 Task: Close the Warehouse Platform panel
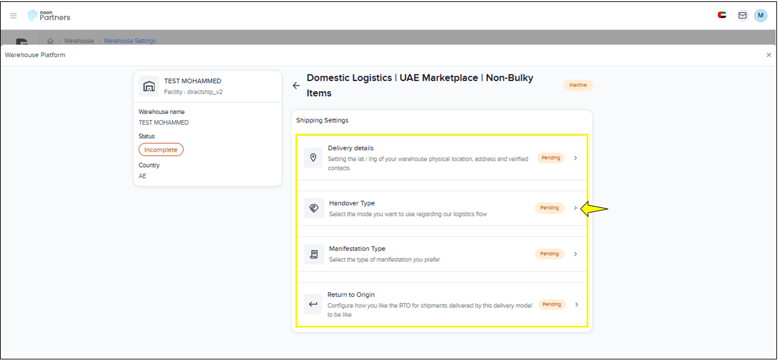[x=768, y=55]
